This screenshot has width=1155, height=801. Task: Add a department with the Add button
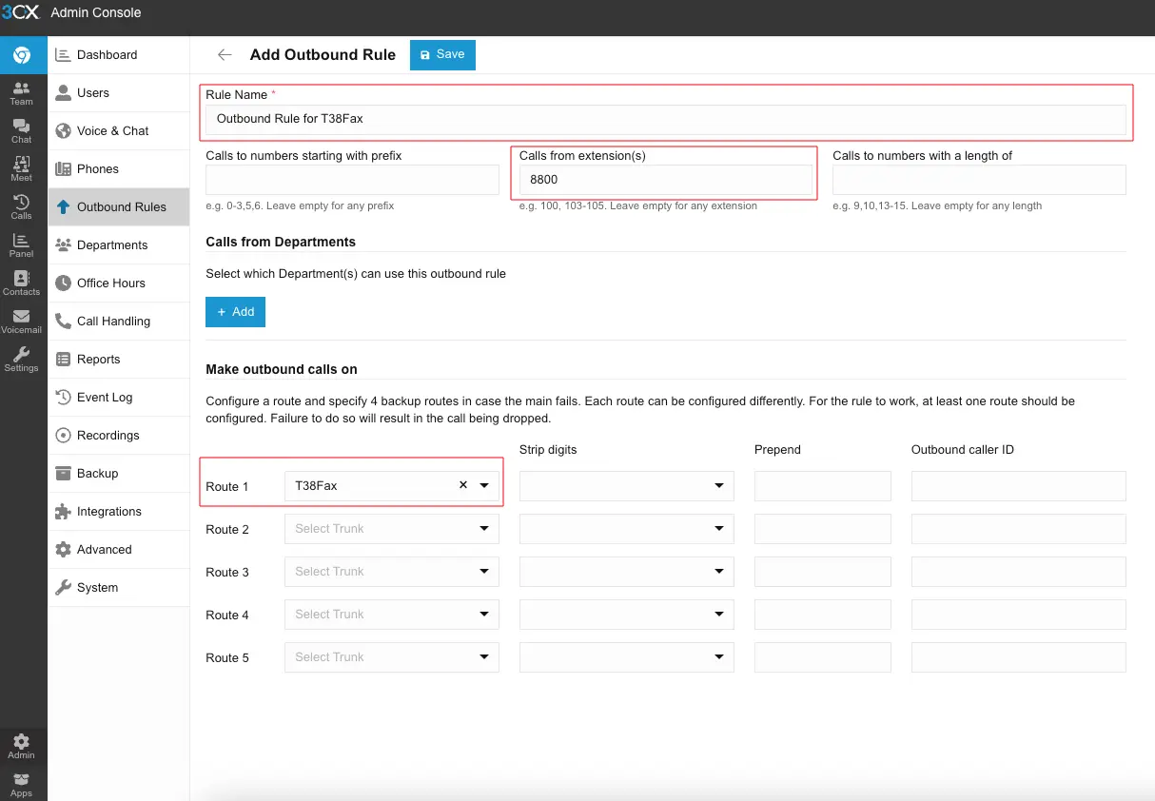tap(235, 312)
